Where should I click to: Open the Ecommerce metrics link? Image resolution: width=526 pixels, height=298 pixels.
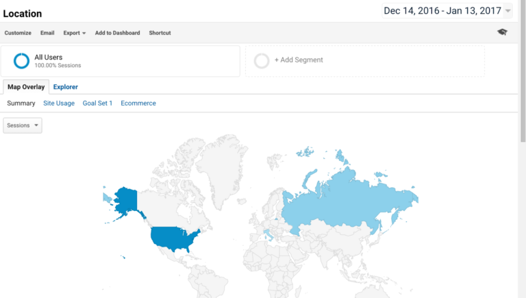click(x=138, y=103)
